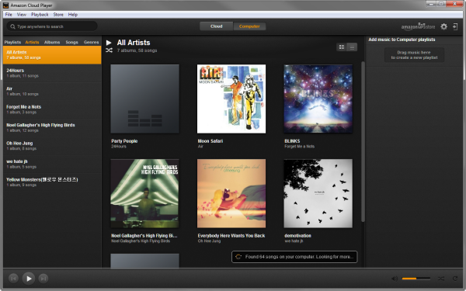Go to the Playlists tab
466x291 pixels.
tap(12, 42)
